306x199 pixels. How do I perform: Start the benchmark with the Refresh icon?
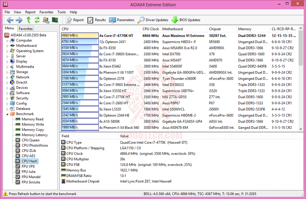point(37,20)
